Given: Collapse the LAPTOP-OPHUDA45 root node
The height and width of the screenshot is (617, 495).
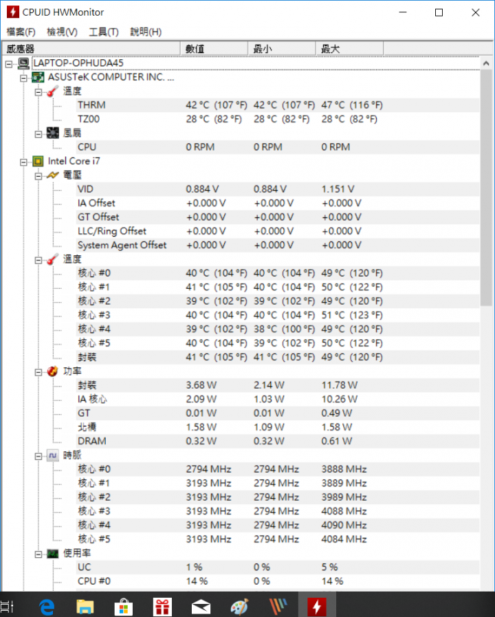Looking at the screenshot, I should (9, 64).
